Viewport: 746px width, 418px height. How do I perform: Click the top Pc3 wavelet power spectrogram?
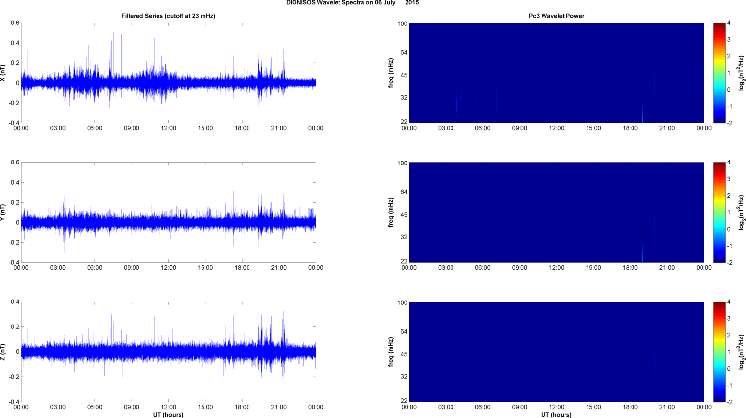click(x=556, y=73)
